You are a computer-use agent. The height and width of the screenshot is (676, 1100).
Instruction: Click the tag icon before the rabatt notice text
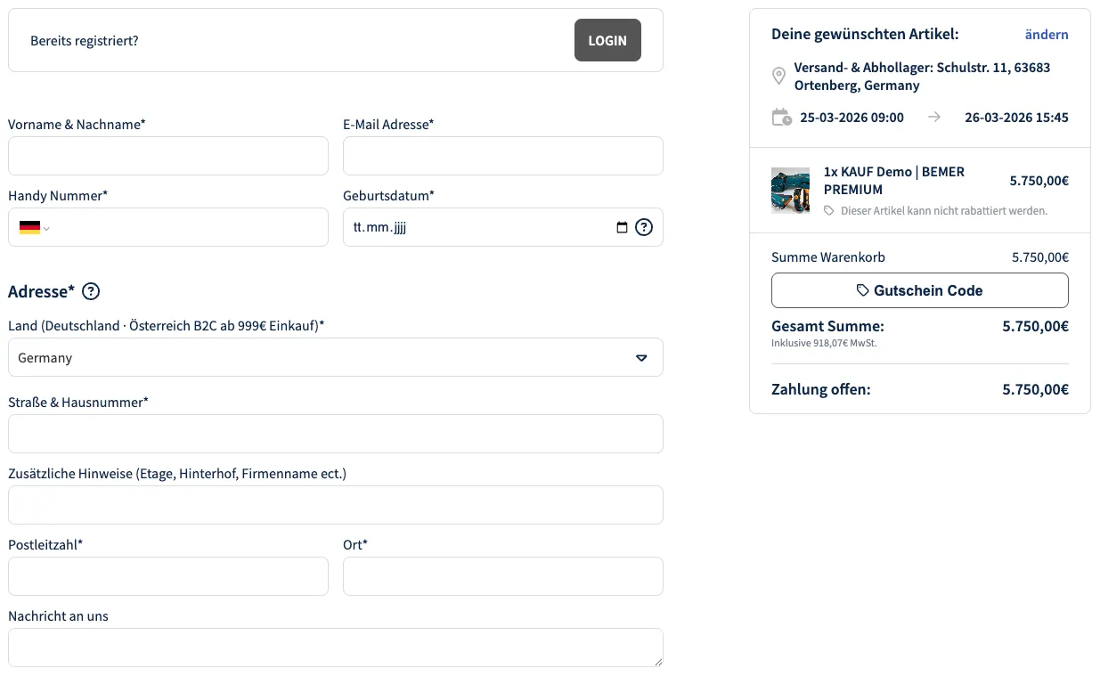point(828,210)
